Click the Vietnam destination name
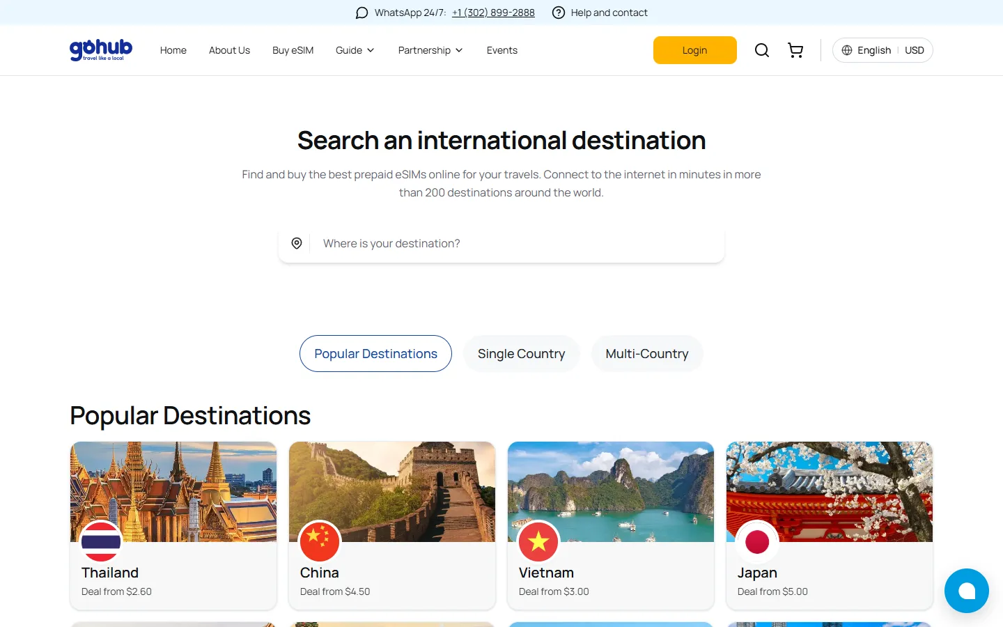The height and width of the screenshot is (627, 1003). pyautogui.click(x=547, y=573)
